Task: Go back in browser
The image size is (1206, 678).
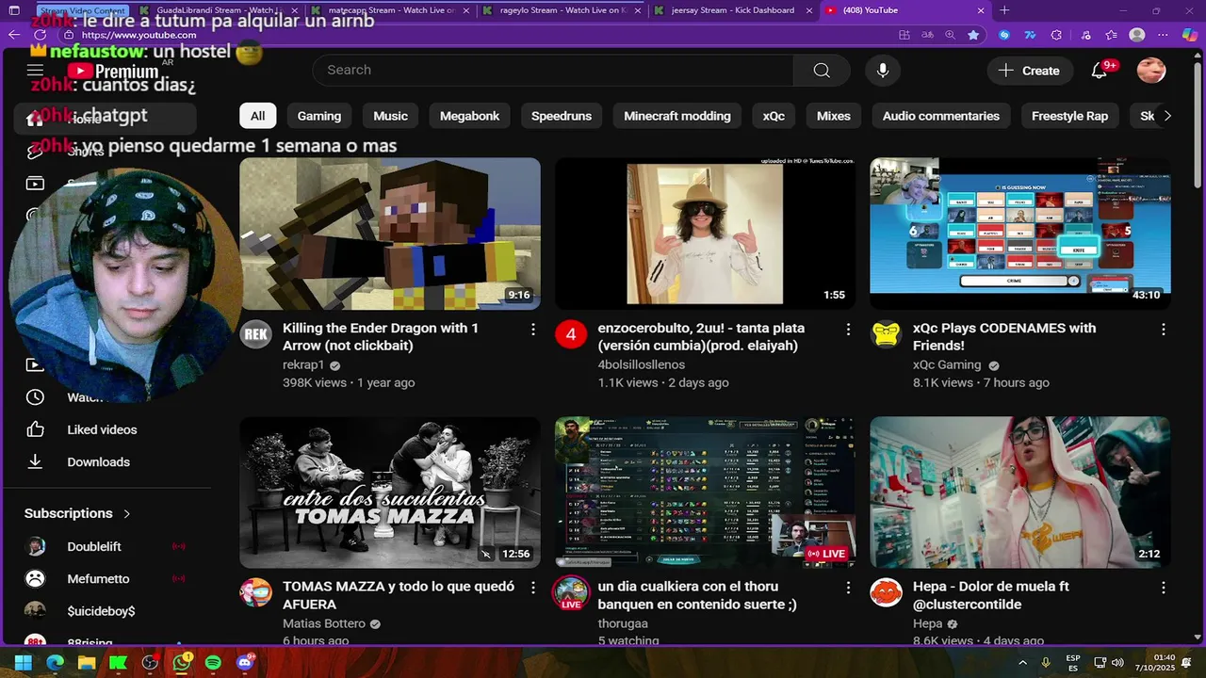Action: [13, 35]
